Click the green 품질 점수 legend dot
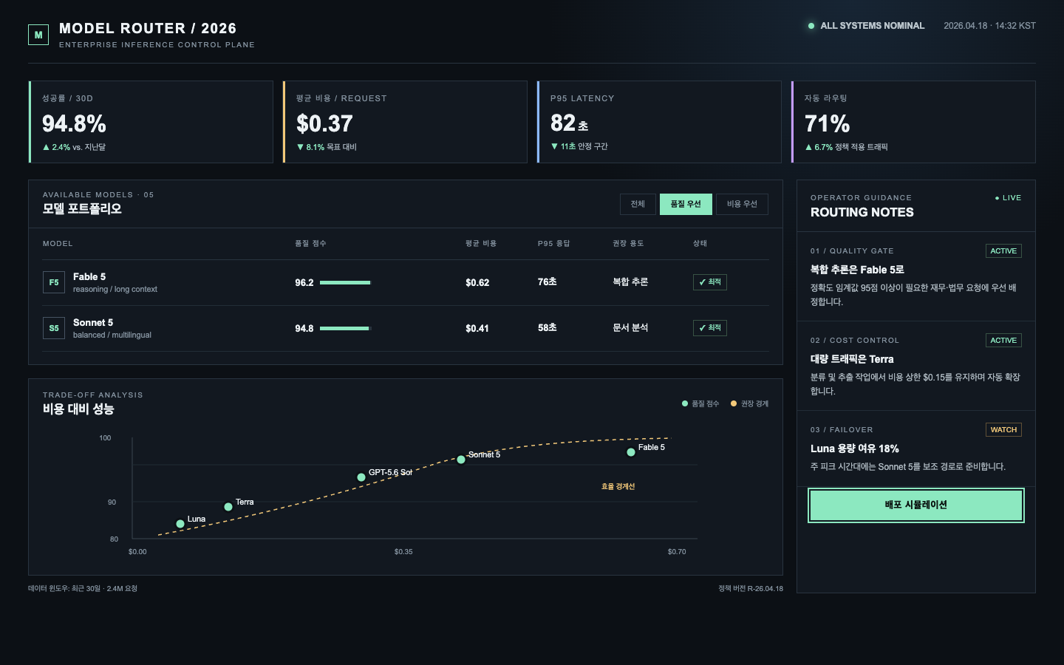1064x665 pixels. [685, 403]
